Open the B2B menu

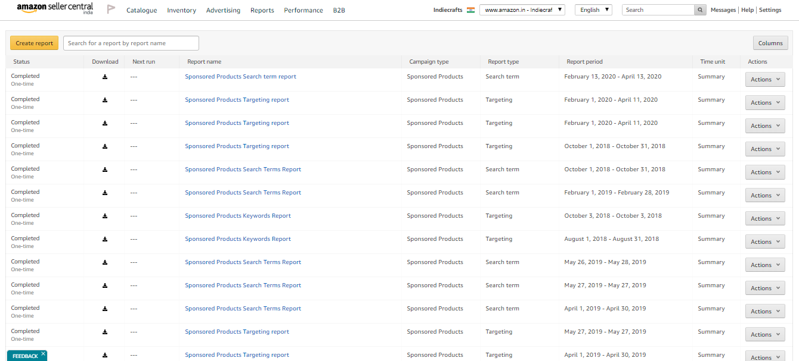339,10
